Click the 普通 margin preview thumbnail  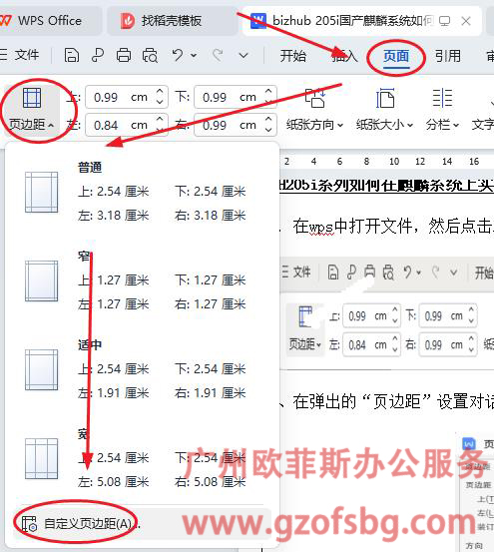pyautogui.click(x=42, y=193)
